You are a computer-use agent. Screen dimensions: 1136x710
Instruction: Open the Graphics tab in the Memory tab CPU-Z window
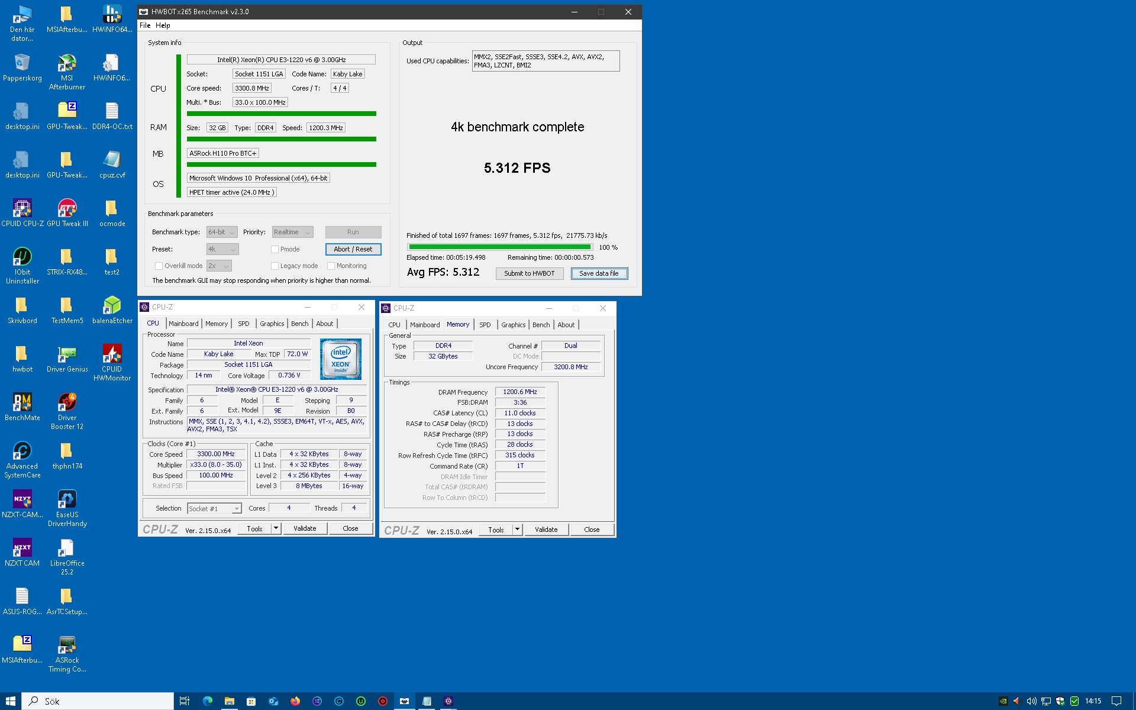pos(513,325)
